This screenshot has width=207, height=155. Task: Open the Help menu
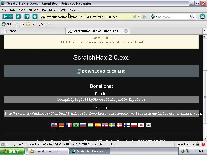[x=72, y=10]
